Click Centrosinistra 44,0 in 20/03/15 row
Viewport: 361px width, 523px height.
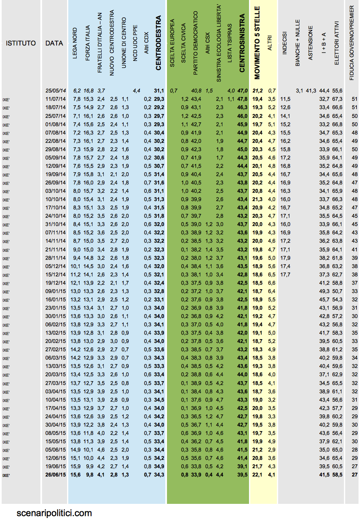point(242,374)
